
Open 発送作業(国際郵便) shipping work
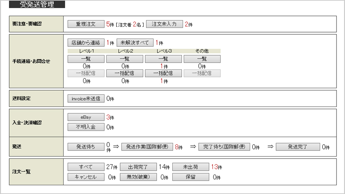pyautogui.click(x=147, y=147)
